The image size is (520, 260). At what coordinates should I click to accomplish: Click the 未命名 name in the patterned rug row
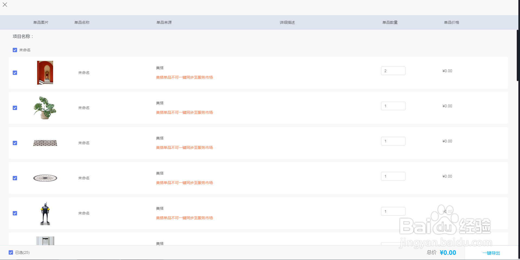[84, 143]
